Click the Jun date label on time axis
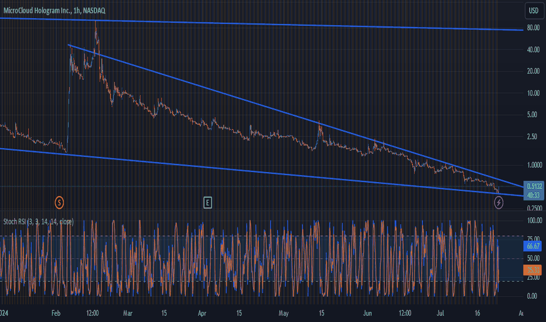The width and height of the screenshot is (546, 322). tap(367, 313)
